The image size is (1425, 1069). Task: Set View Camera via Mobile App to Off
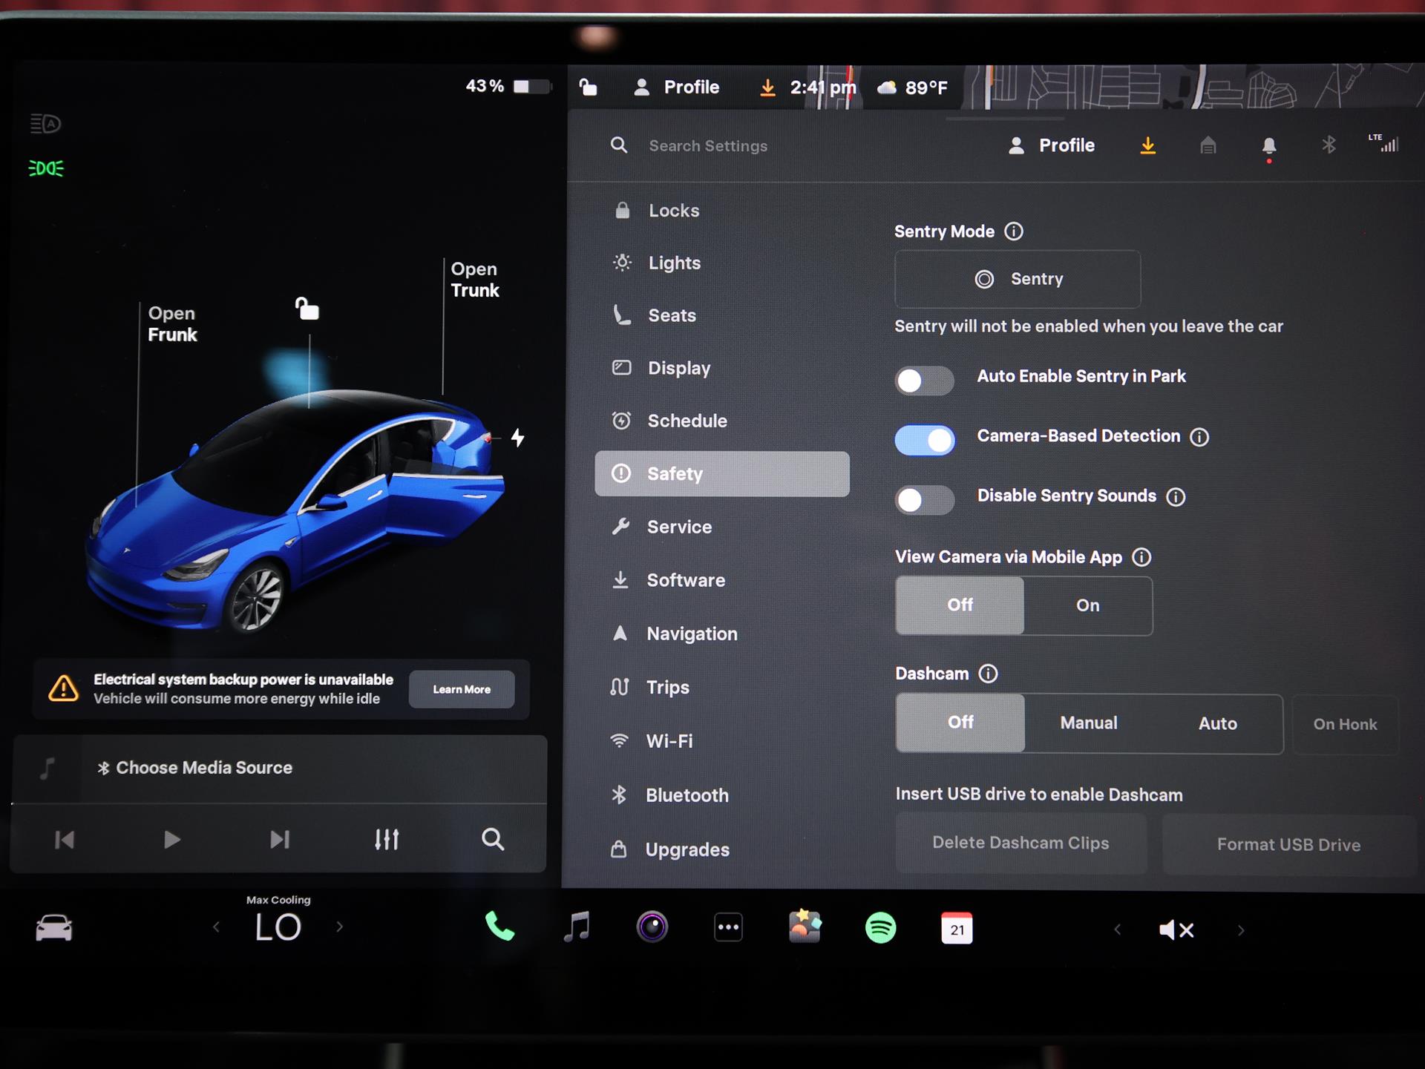[x=960, y=605]
